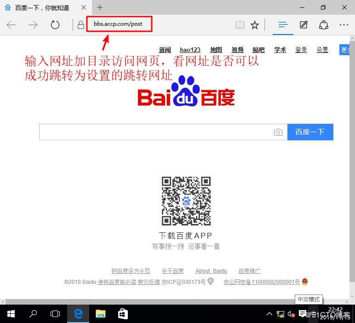Click the Edge browser taskbar icon
Screen dimensions: 355x323
click(78, 314)
